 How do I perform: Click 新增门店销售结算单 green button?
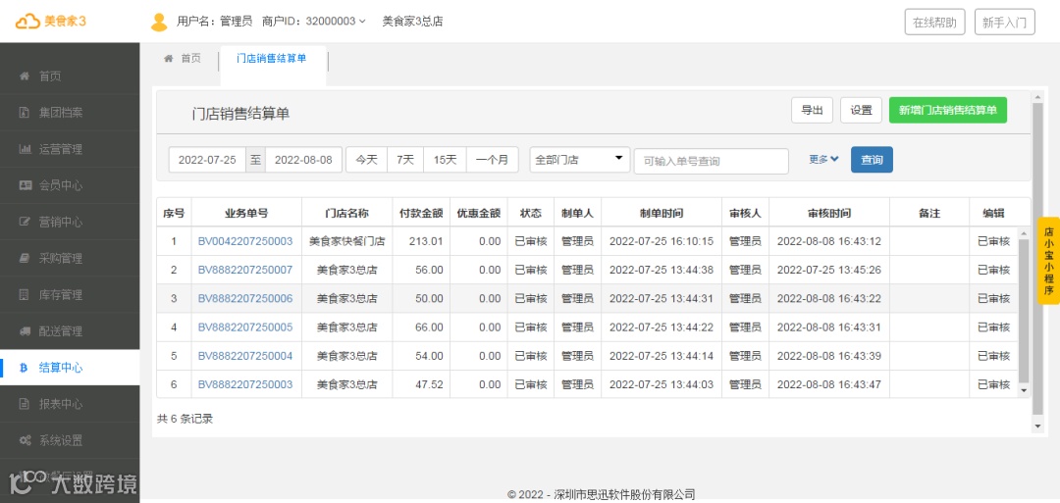948,111
